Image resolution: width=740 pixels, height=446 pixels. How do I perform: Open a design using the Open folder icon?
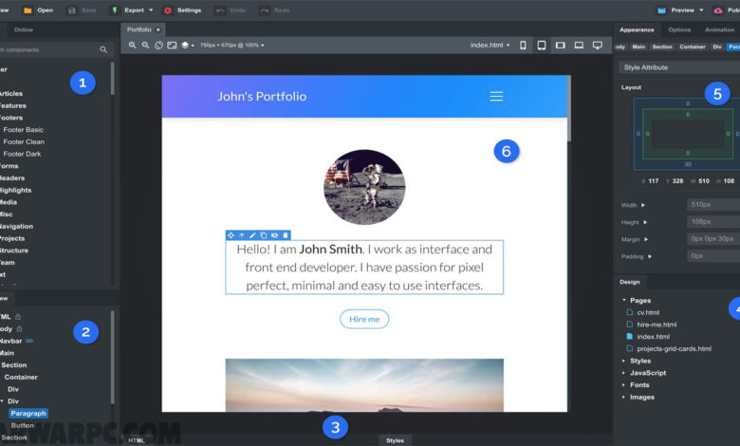[x=28, y=10]
